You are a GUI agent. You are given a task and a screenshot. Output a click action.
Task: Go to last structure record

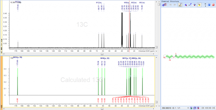tap(214, 108)
